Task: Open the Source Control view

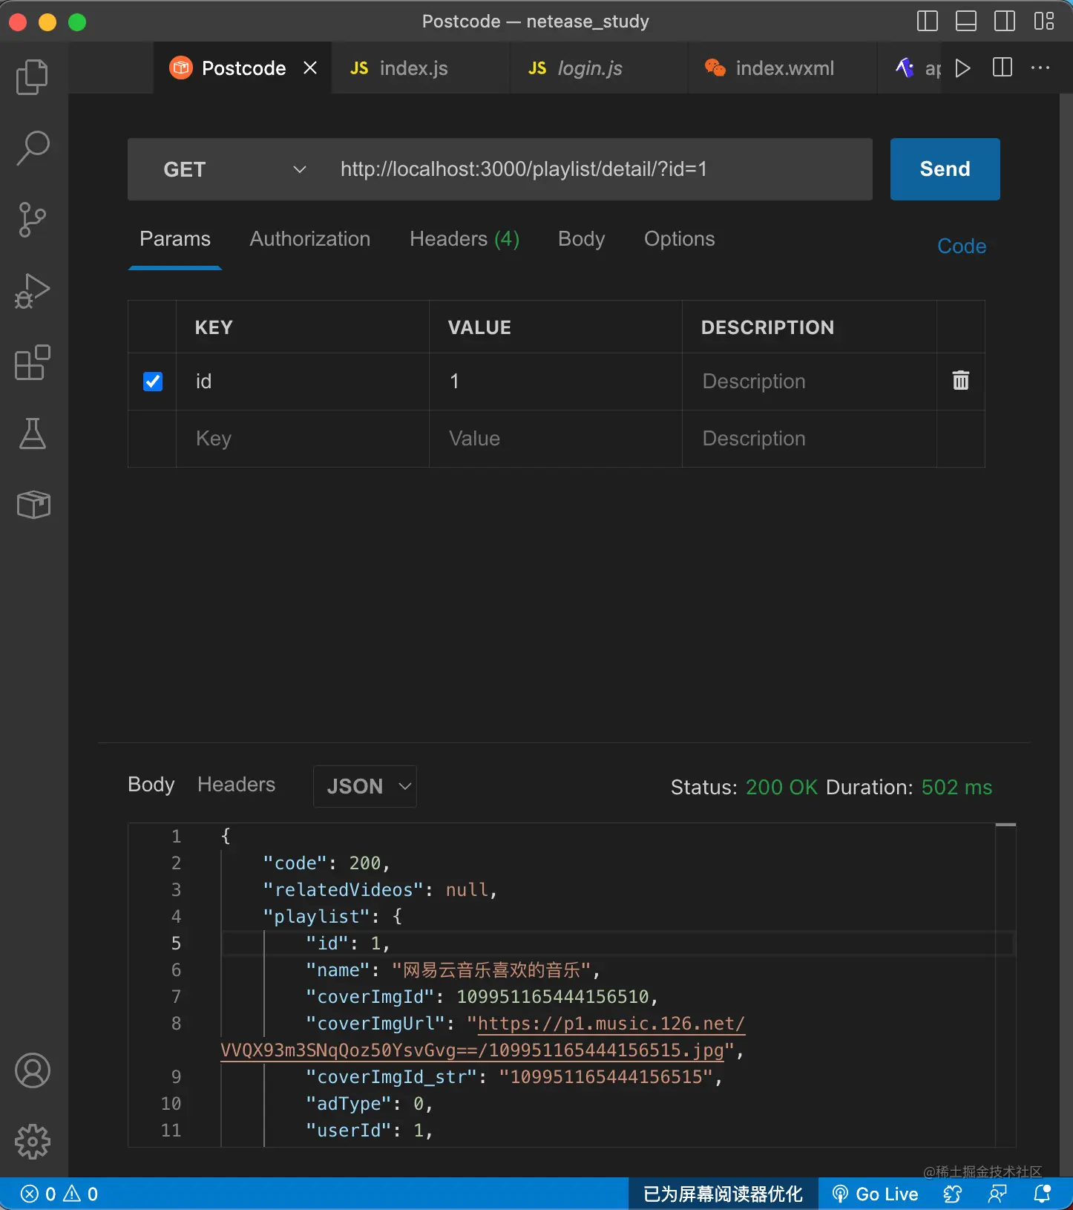Action: pyautogui.click(x=33, y=220)
